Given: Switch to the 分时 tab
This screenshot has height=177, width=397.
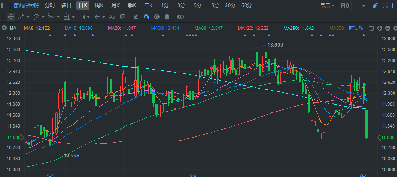Looking at the screenshot, I should point(50,5).
